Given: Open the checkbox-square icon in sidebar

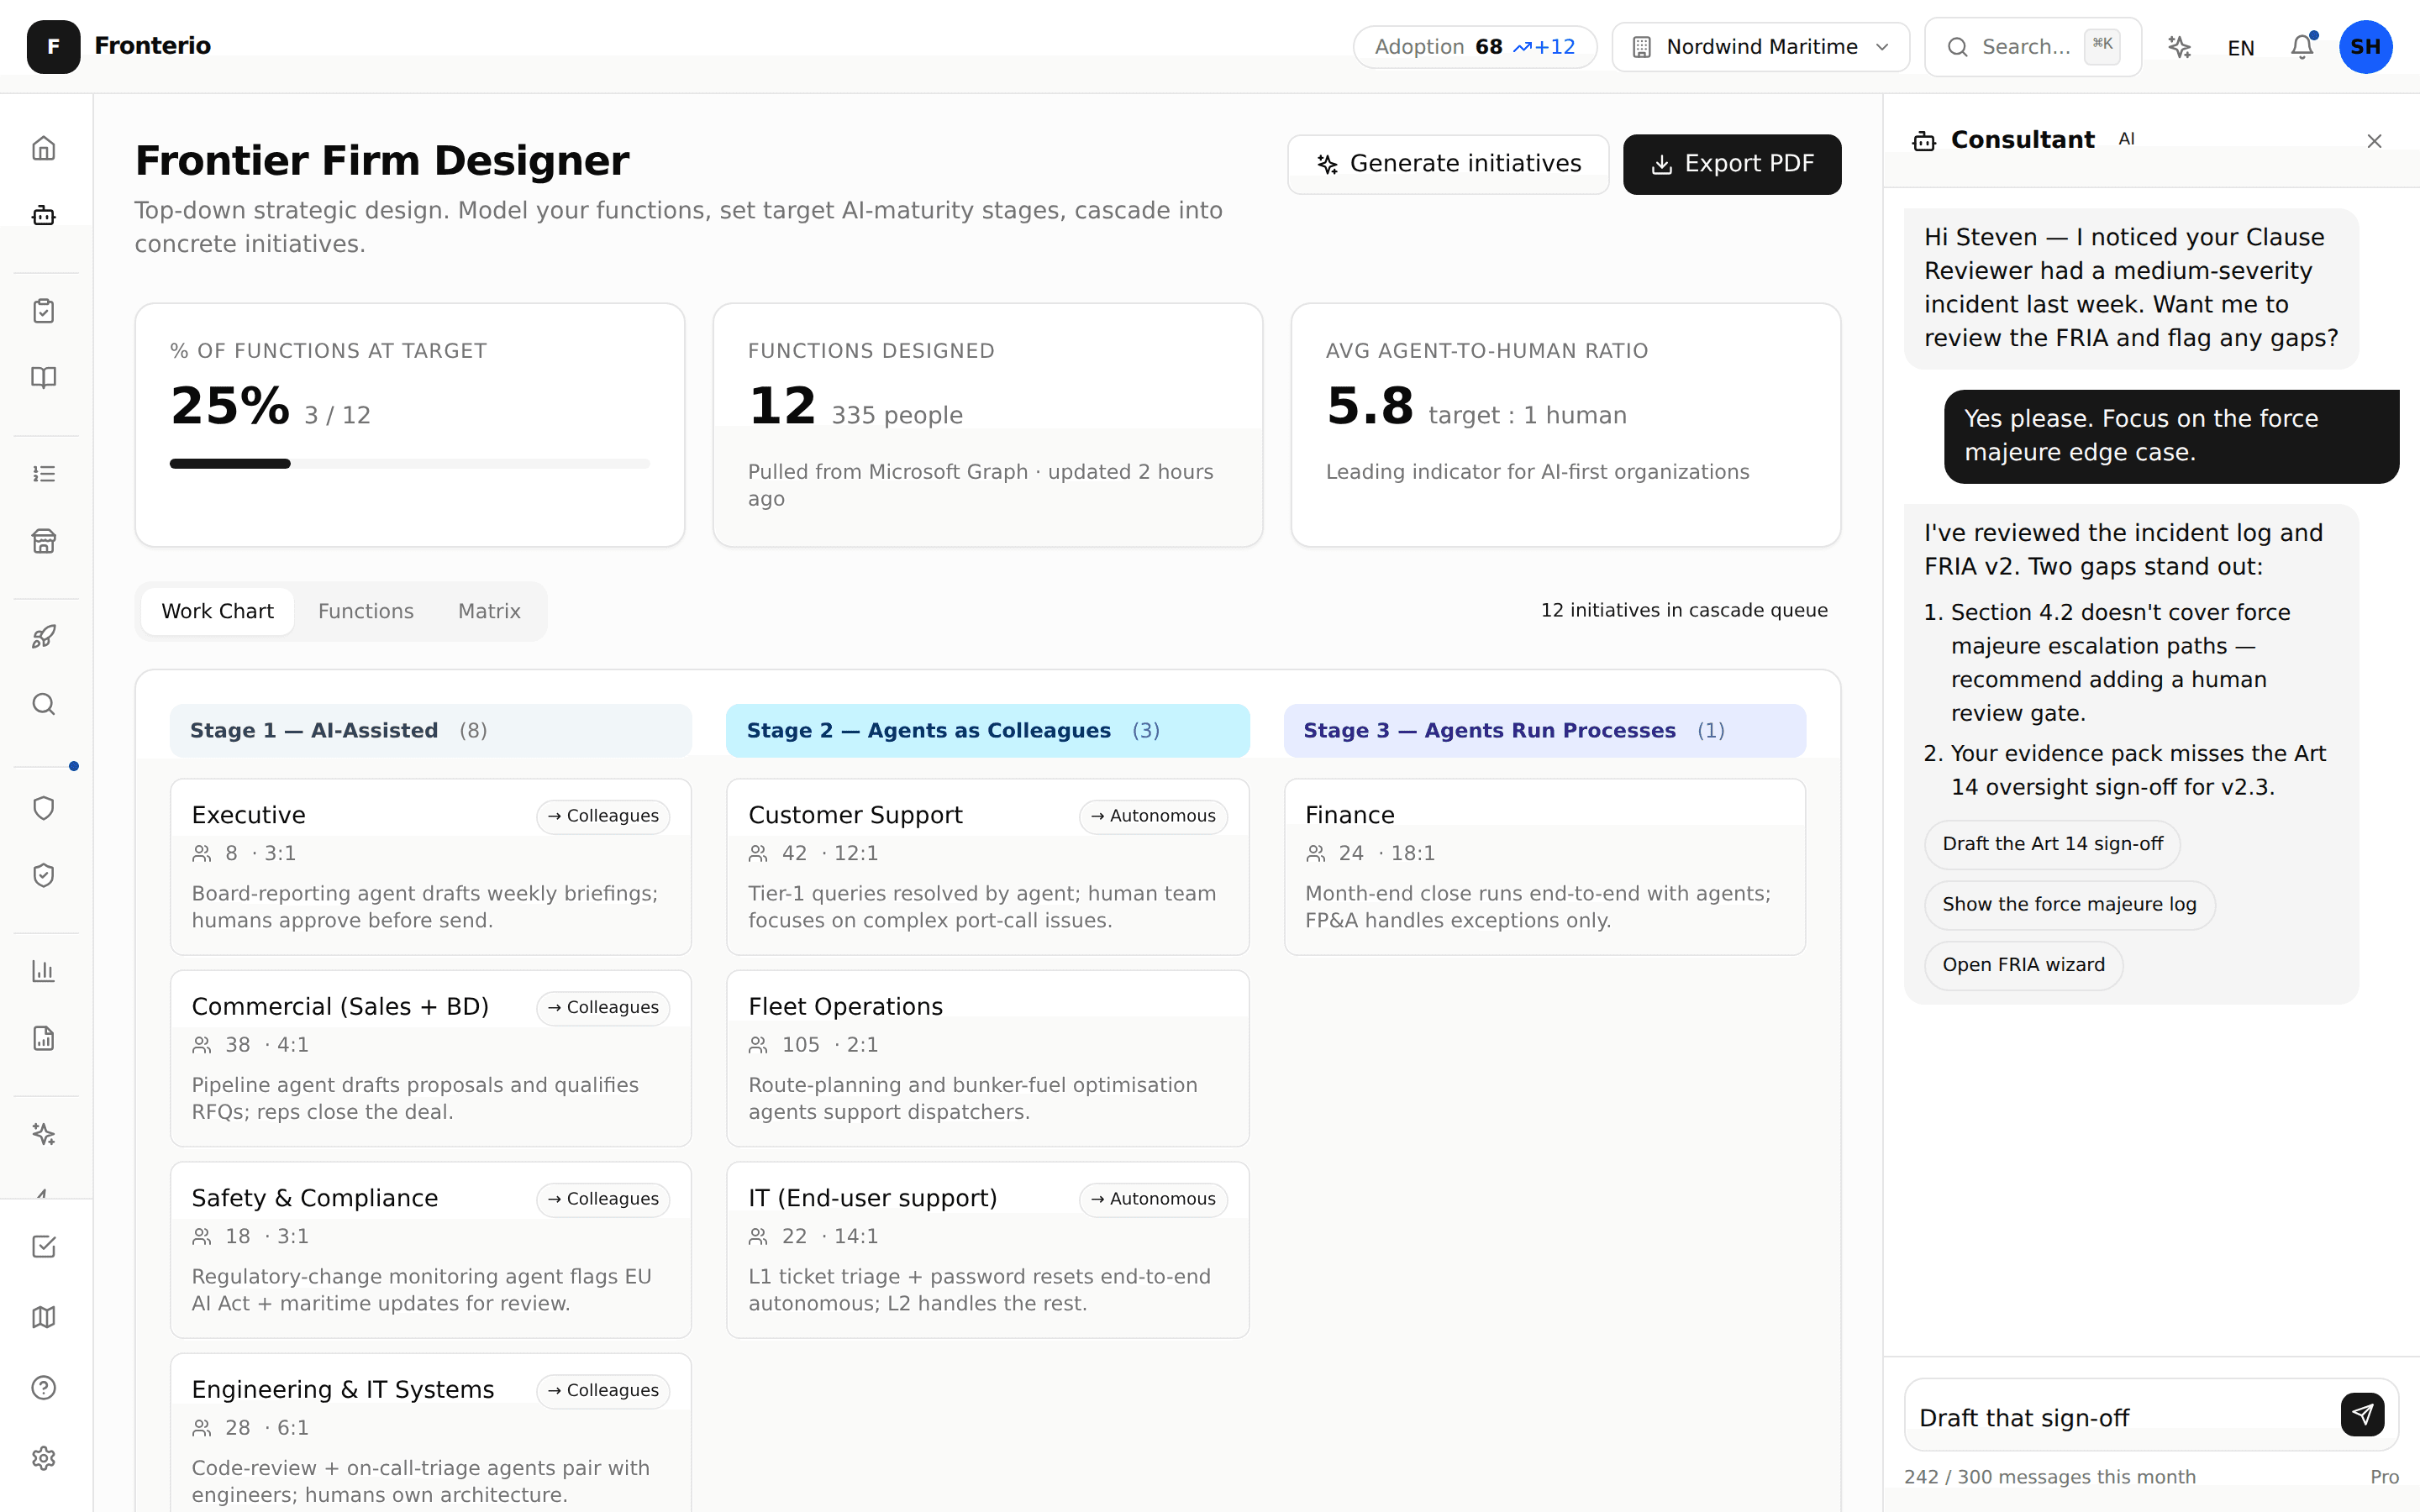Looking at the screenshot, I should tap(44, 1247).
